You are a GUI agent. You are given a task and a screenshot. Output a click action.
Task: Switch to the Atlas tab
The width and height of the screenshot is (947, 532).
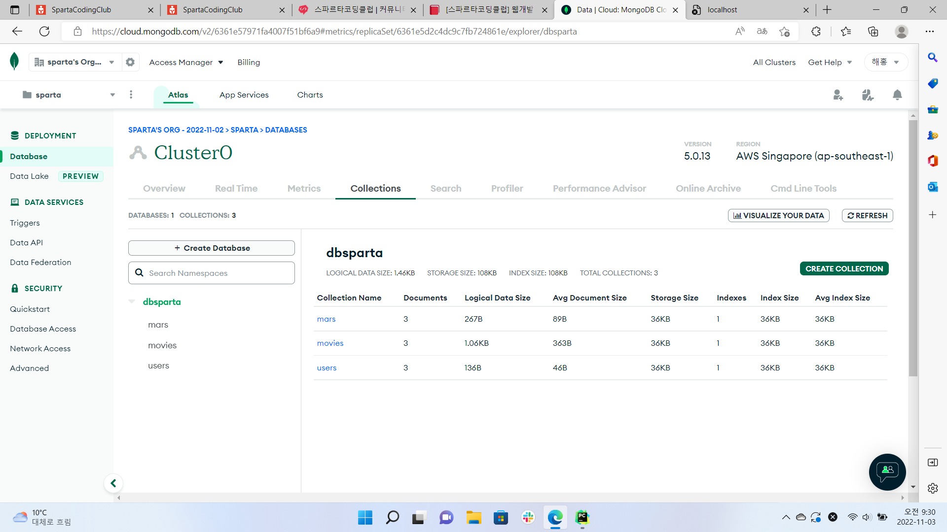pos(178,95)
